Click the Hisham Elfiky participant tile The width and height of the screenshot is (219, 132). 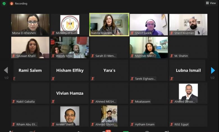point(70,70)
